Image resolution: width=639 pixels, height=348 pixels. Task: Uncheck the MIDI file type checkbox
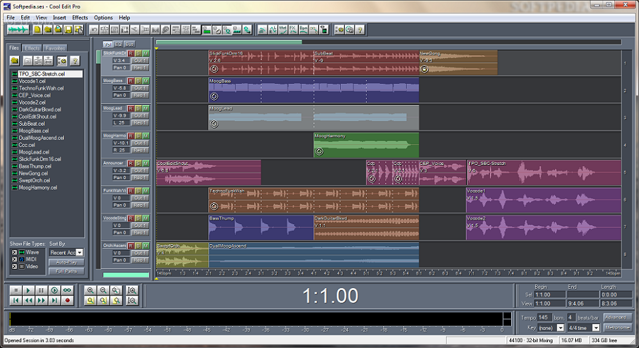tap(13, 260)
